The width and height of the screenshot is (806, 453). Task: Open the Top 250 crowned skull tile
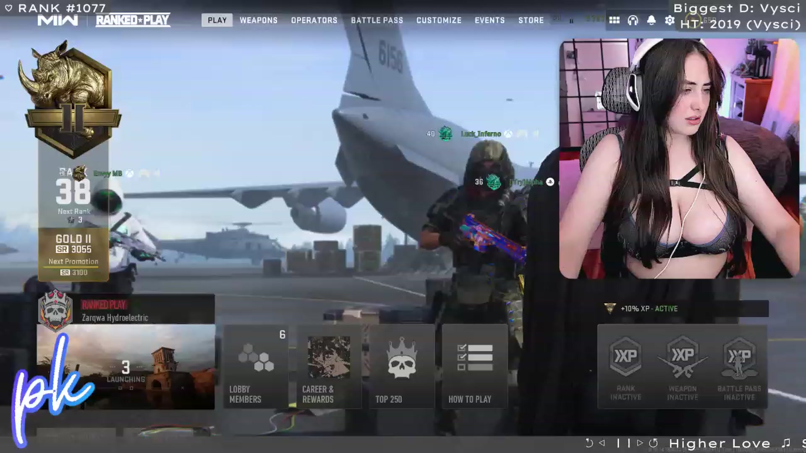coord(402,367)
